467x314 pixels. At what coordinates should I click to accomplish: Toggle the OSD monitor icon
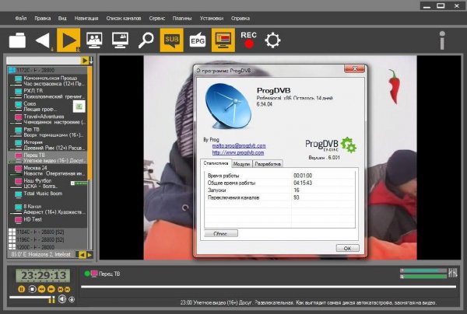pos(223,40)
